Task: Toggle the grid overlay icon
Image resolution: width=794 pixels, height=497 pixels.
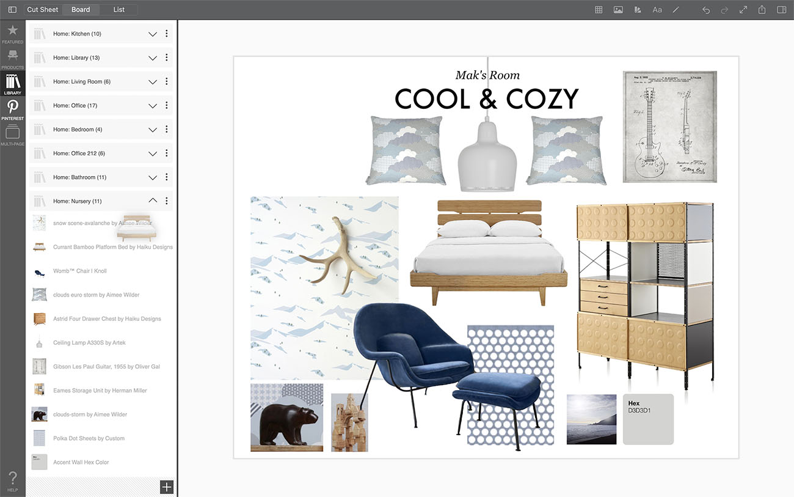Action: point(599,10)
